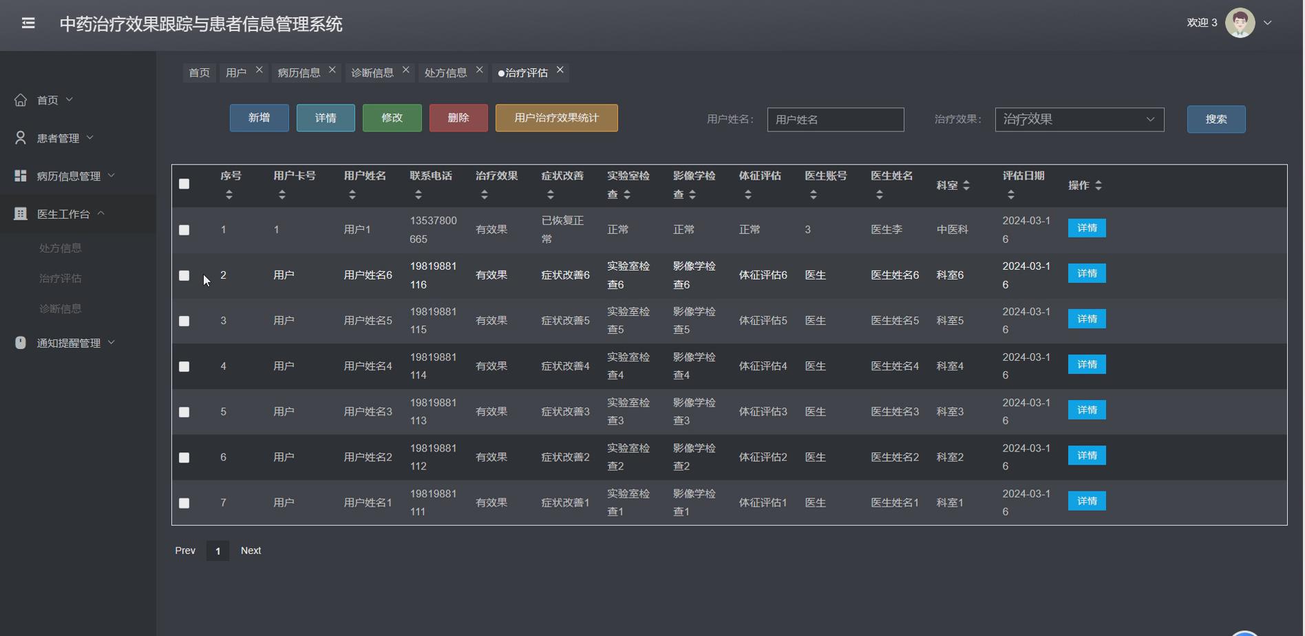Sort by 序号 using its sort arrows

228,194
